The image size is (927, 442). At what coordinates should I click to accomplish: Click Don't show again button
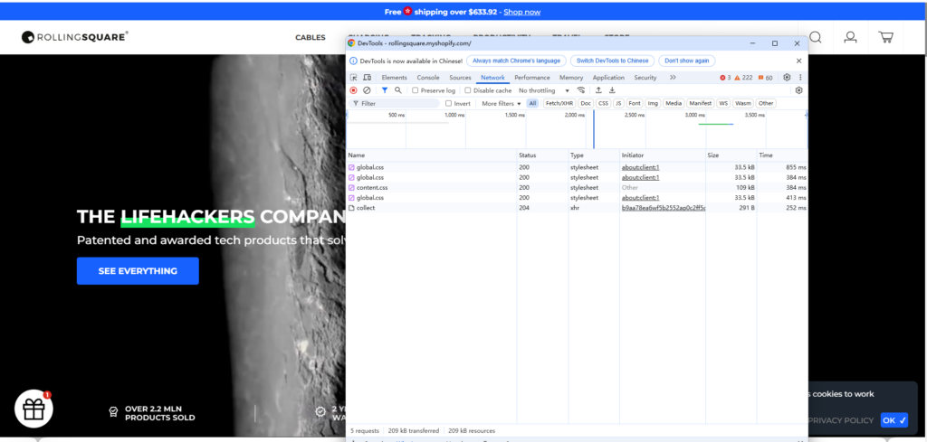click(x=687, y=61)
